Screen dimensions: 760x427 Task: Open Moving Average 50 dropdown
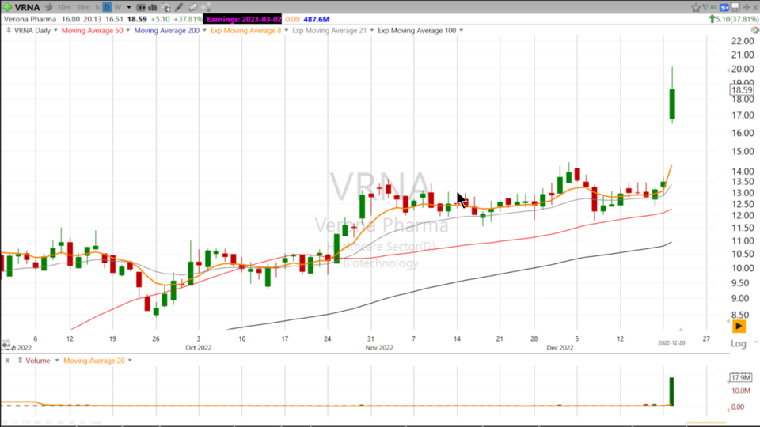point(128,31)
